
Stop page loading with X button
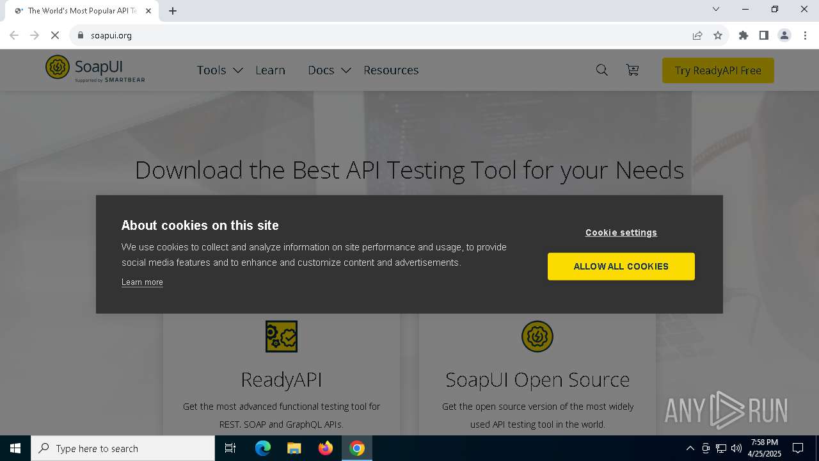(55, 35)
